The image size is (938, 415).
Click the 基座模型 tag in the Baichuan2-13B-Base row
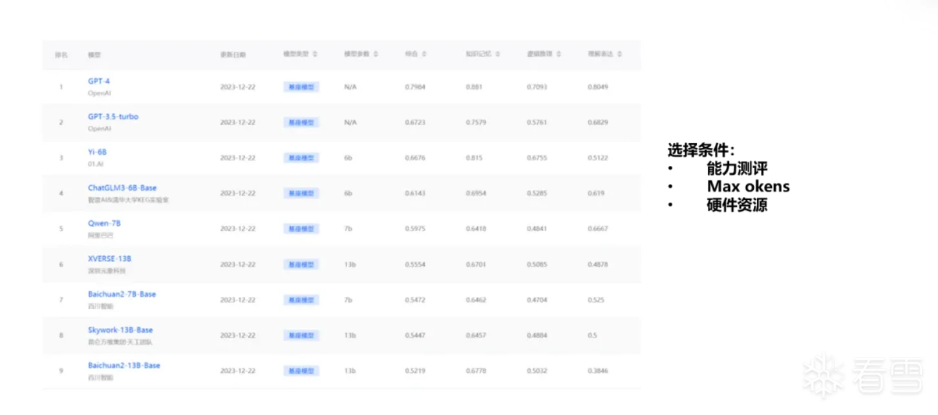click(x=301, y=370)
